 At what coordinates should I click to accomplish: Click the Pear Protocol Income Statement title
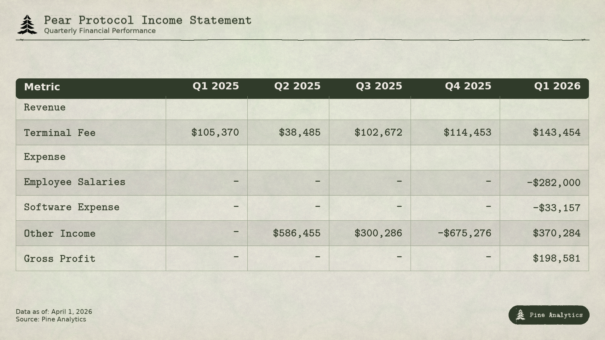[x=147, y=20]
